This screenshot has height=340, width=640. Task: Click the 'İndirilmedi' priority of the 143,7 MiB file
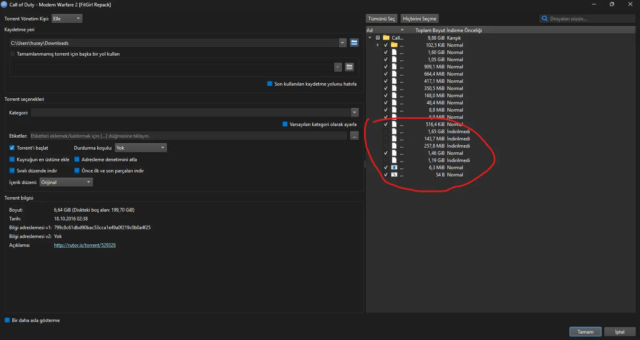click(x=458, y=138)
